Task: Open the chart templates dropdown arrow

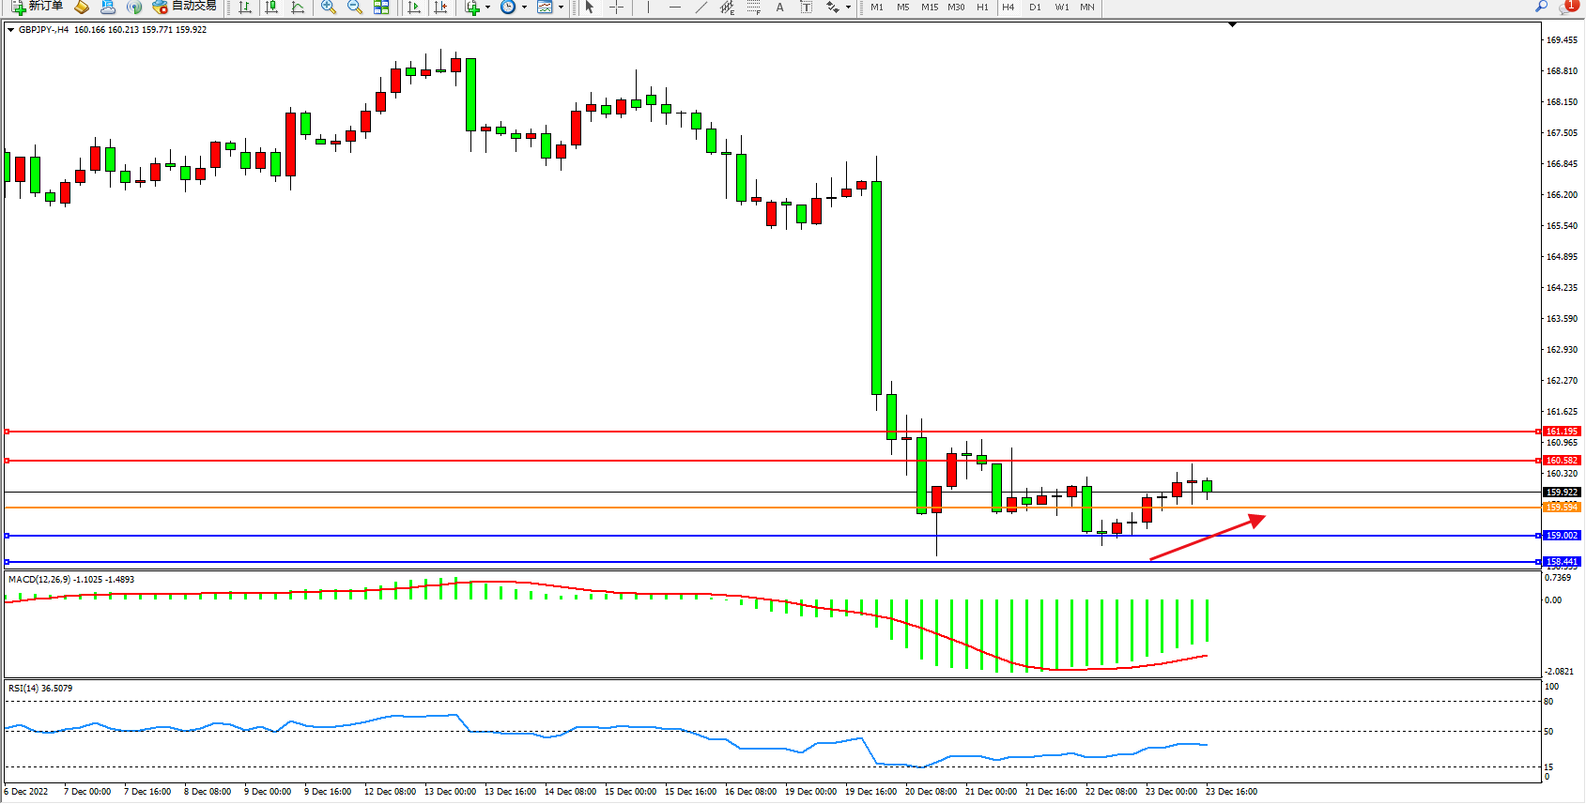Action: tap(562, 8)
